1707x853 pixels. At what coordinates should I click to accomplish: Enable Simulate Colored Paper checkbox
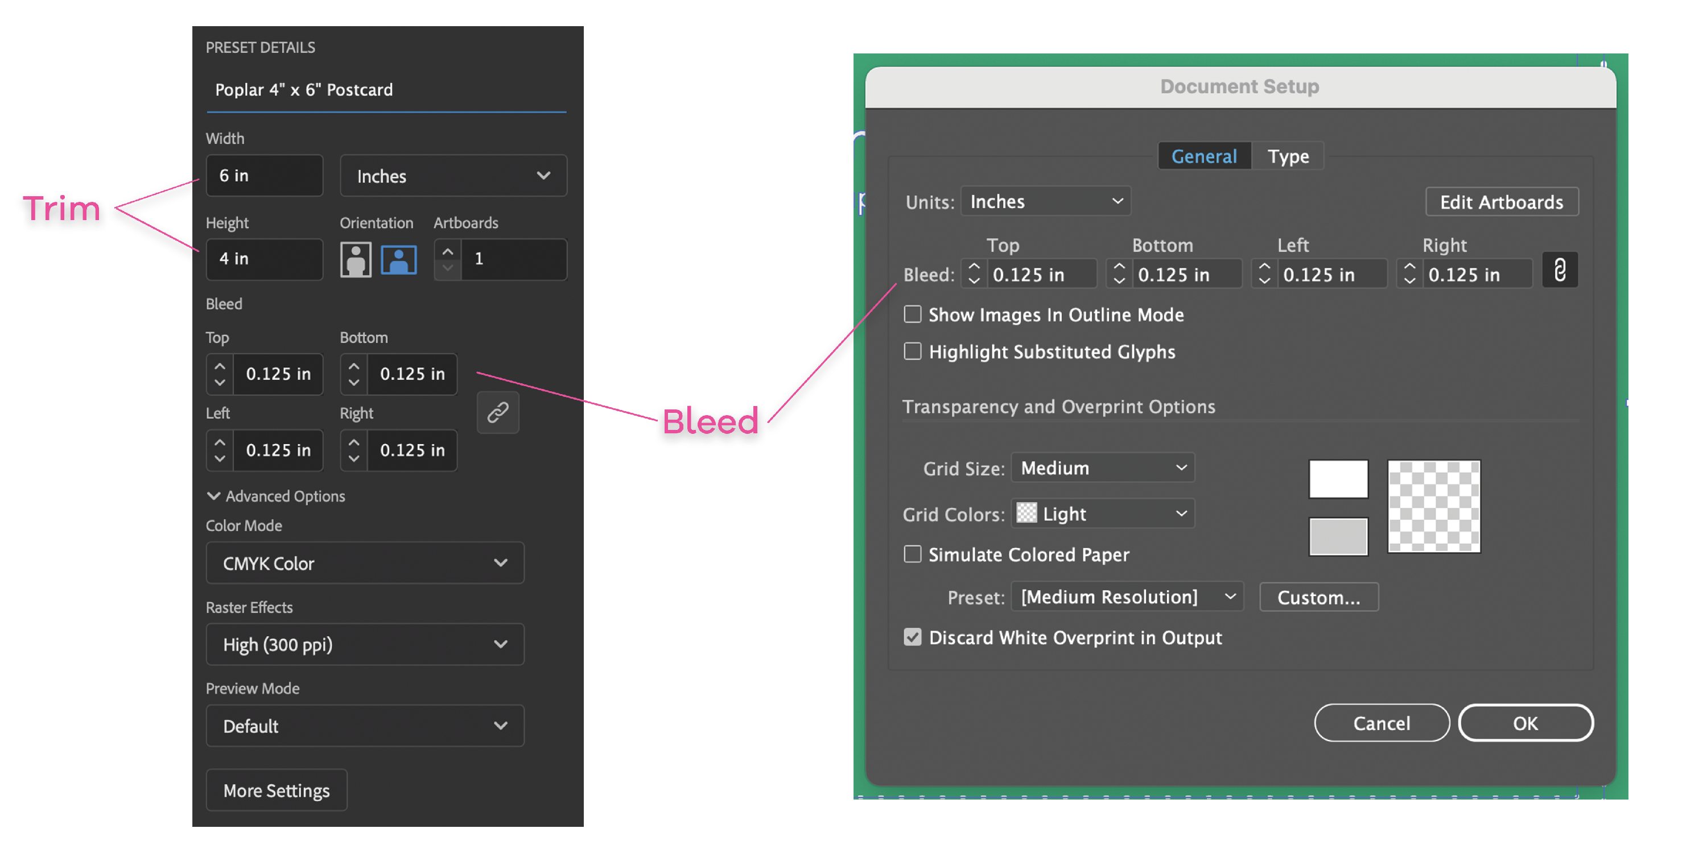pos(913,554)
